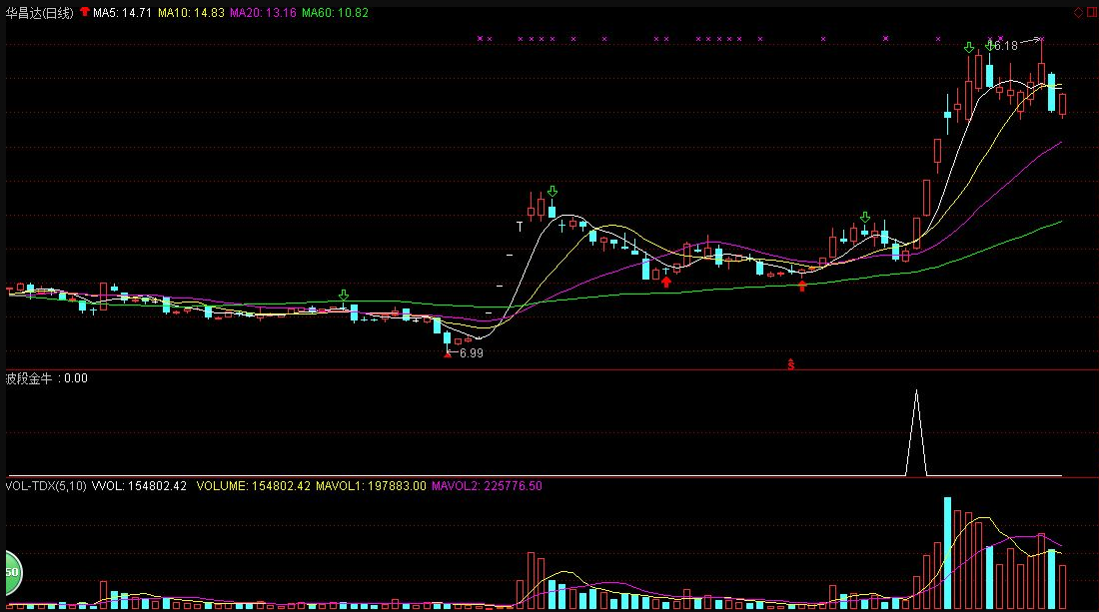Click the MAVOL1: 197883.00 label
This screenshot has width=1099, height=612.
pos(371,486)
